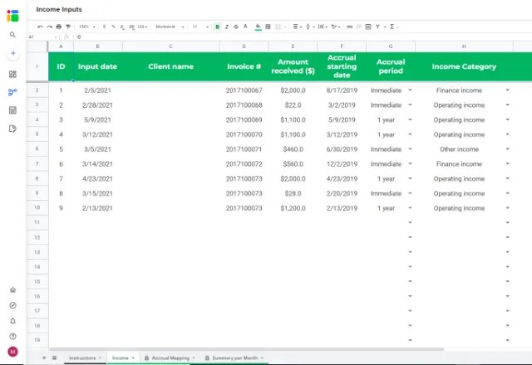532x365 pixels.
Task: Open notifications bell in sidebar
Action: click(12, 321)
